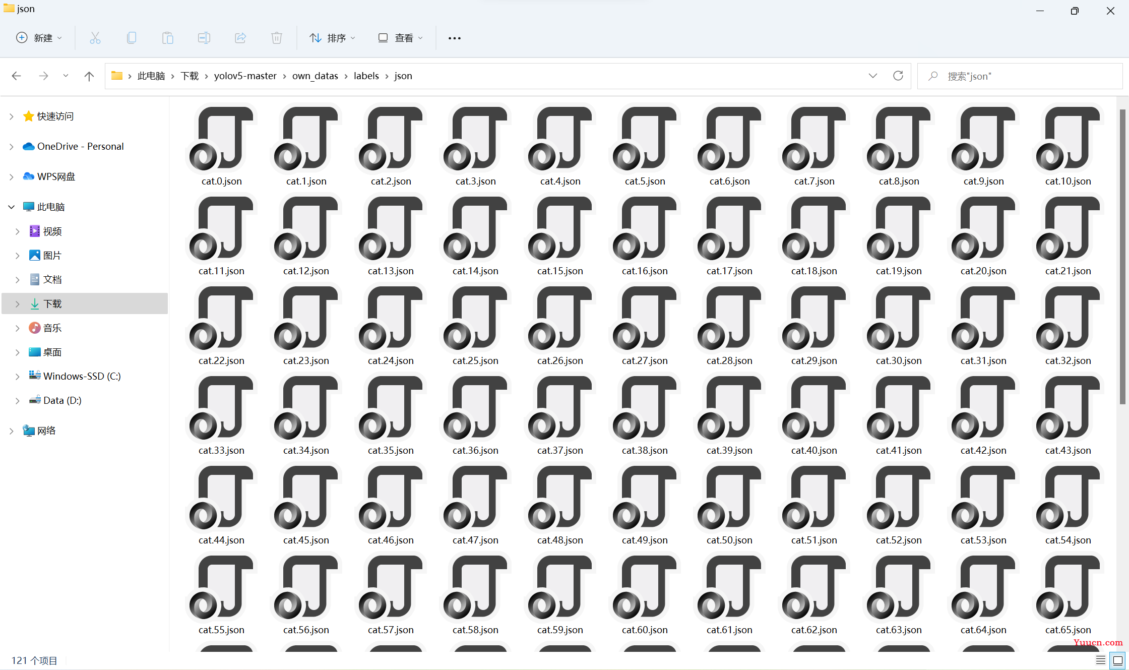
Task: Click the cat.50.json filename label
Action: 729,540
